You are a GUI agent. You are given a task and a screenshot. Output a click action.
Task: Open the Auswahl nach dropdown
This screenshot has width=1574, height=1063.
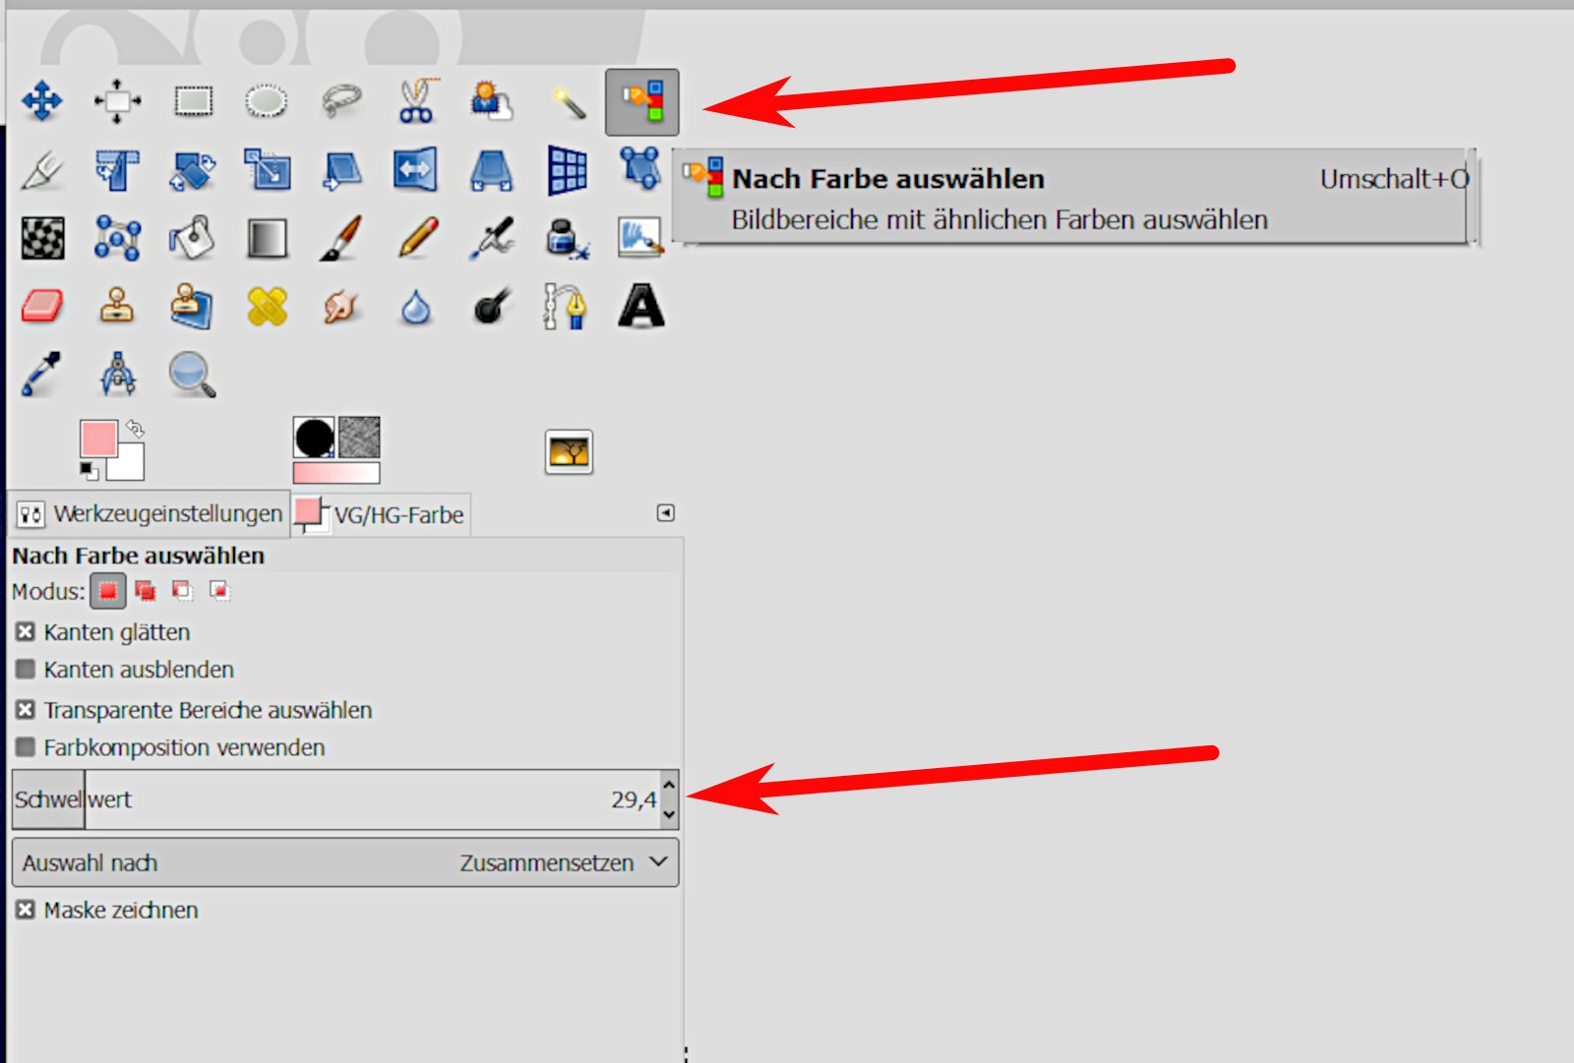pos(345,863)
